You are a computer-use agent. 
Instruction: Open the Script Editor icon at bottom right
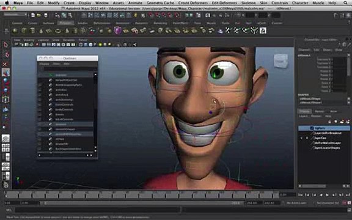(x=349, y=210)
